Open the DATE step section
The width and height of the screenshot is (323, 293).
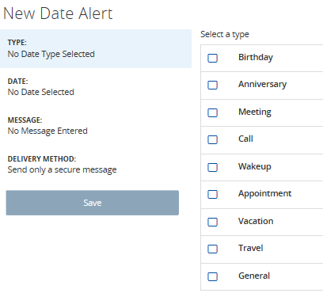point(96,87)
